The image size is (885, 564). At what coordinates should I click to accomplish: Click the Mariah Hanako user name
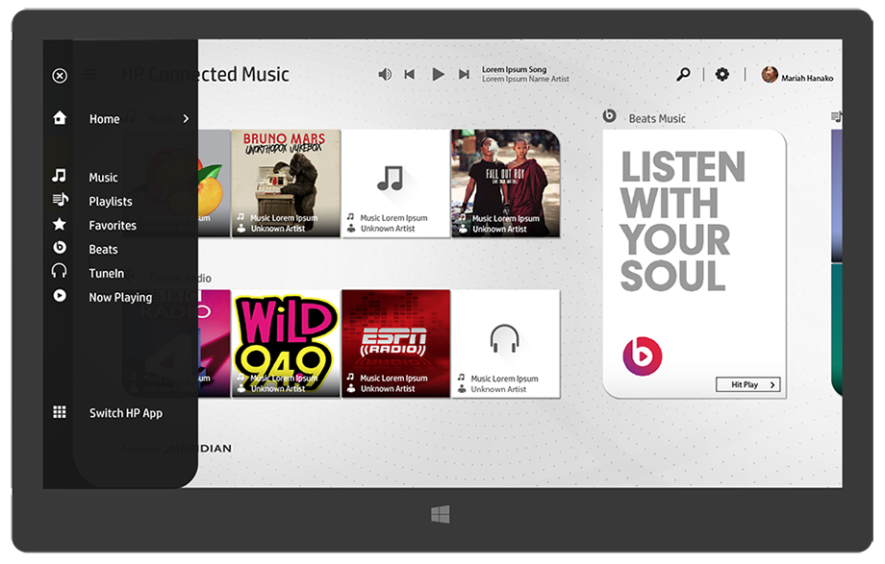[x=807, y=79]
